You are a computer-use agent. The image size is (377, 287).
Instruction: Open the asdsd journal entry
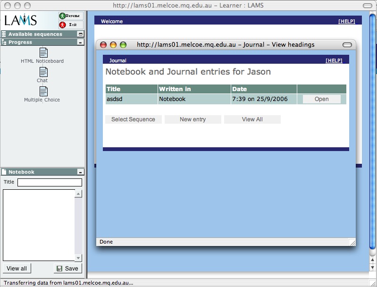point(321,99)
